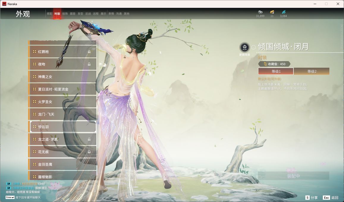Minimize the Naraka window
Screen dimensions: 344x202
[x=315, y=4]
